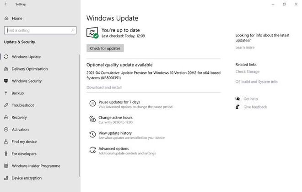This screenshot has width=302, height=192.
Task: Click the OS build and System info link
Action: 256,82
